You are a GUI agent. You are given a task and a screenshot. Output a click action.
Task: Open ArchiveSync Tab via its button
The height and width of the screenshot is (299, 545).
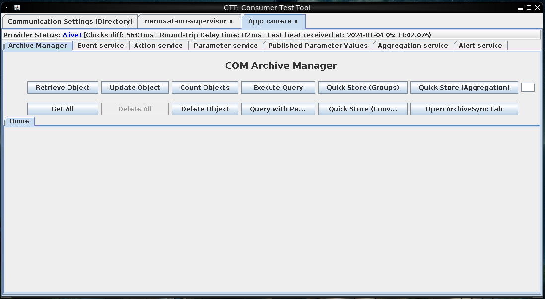point(464,109)
